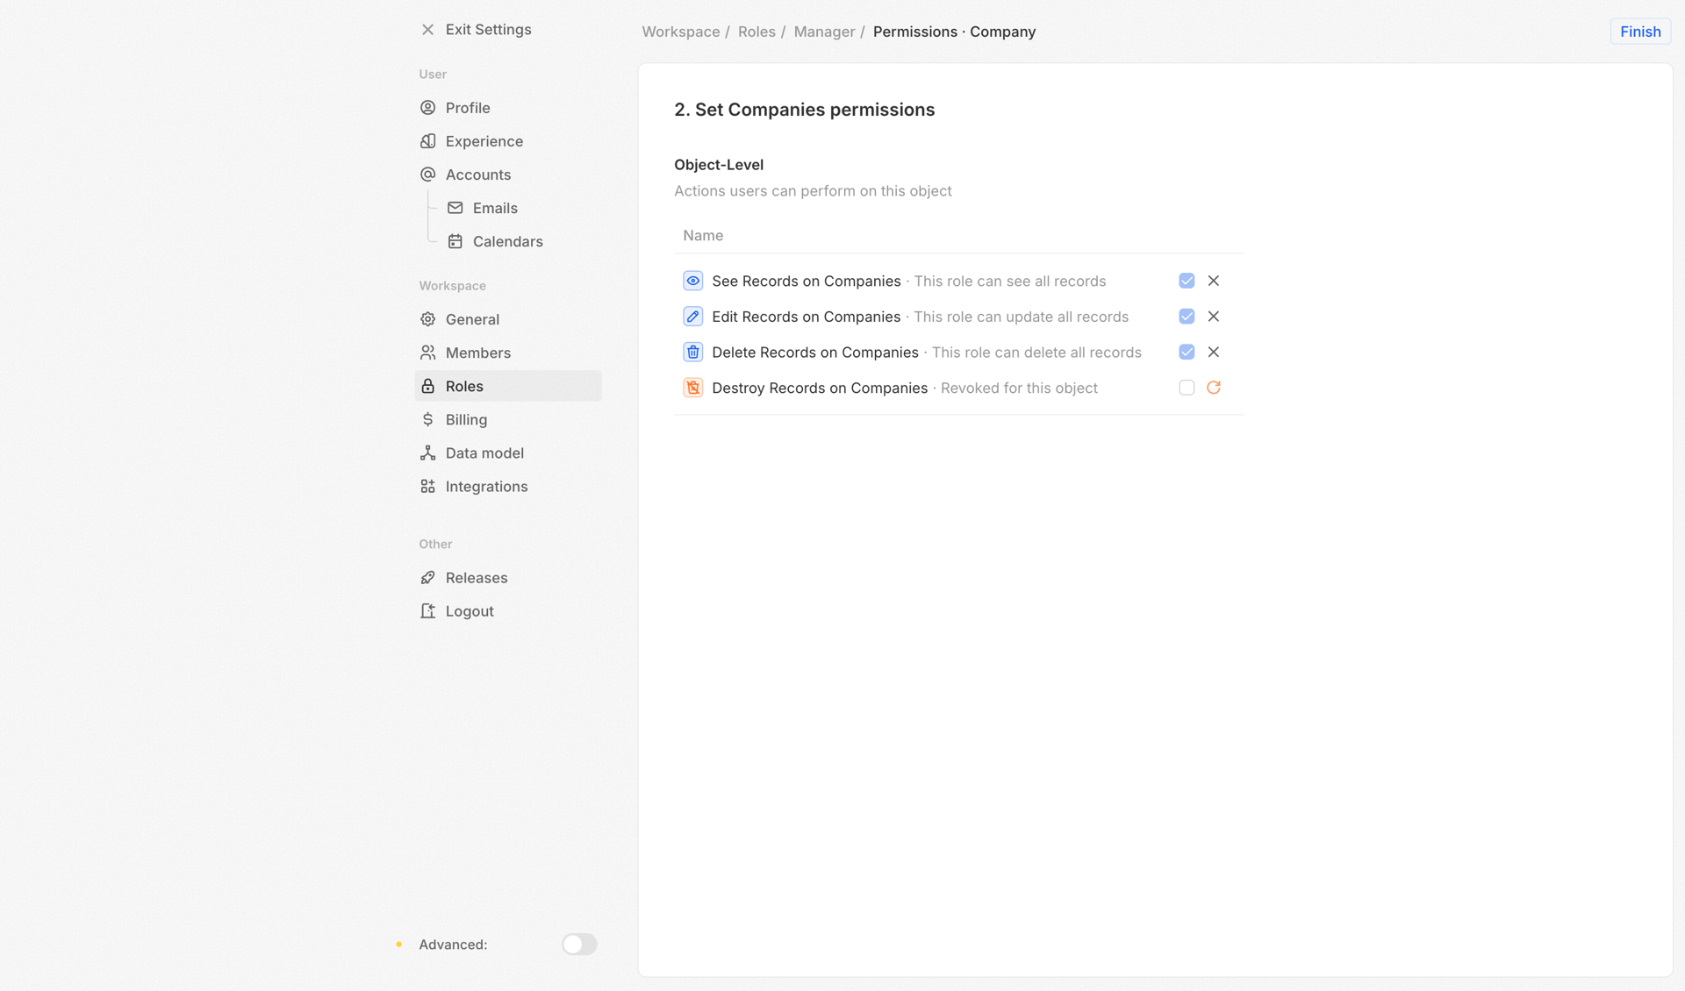Restore Destroy Records using the refresh arrow

click(1214, 387)
